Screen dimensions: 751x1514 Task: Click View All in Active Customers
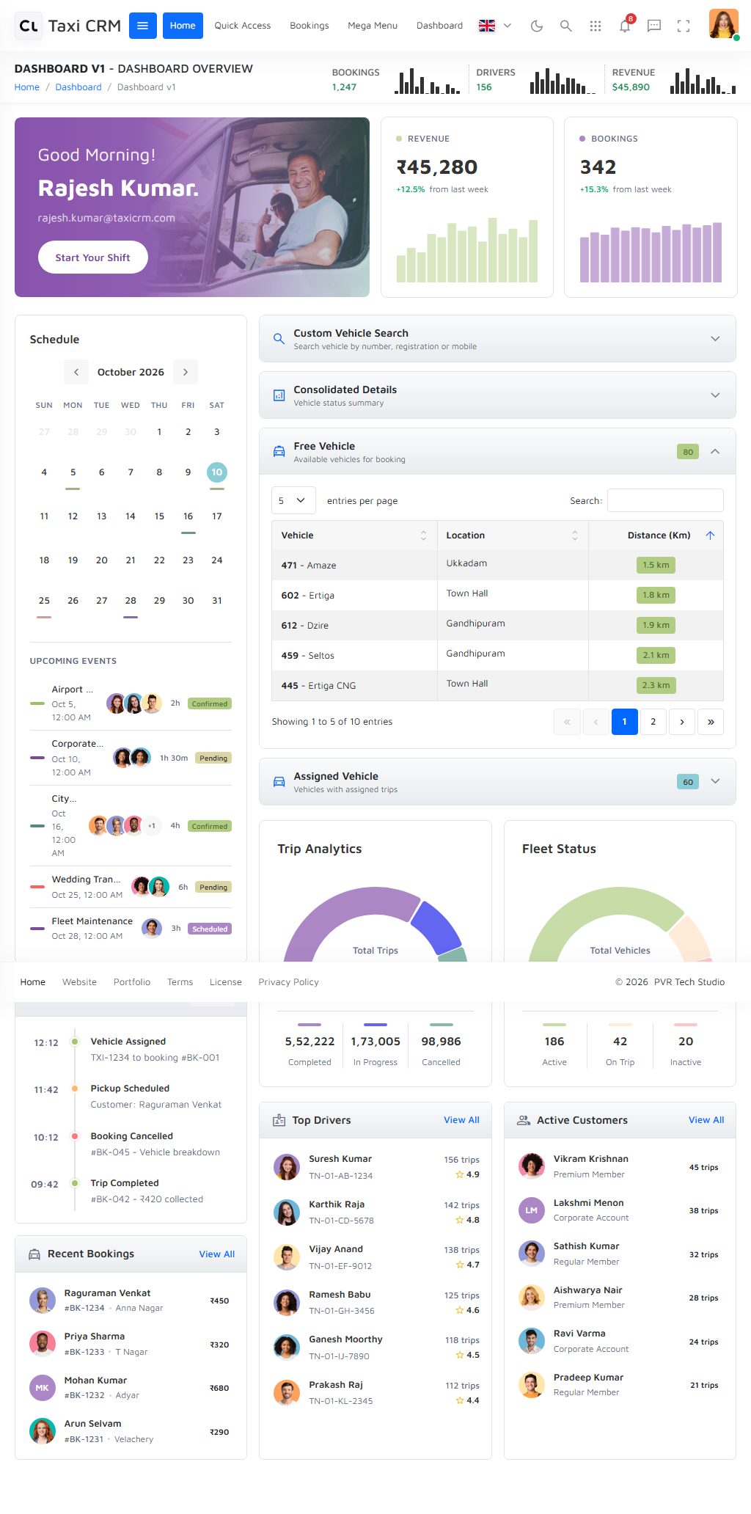706,1120
